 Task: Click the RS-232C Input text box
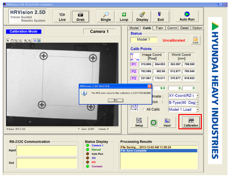(x=47, y=150)
